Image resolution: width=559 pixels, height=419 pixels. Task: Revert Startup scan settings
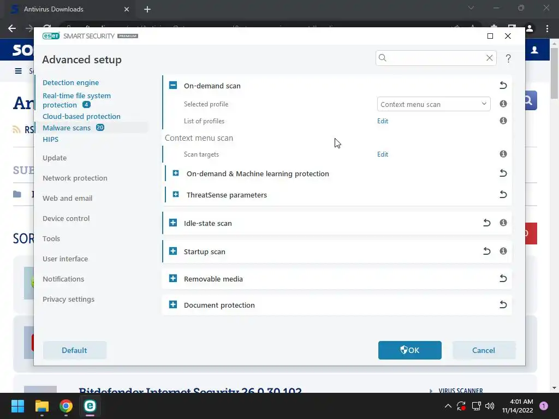[x=486, y=251]
